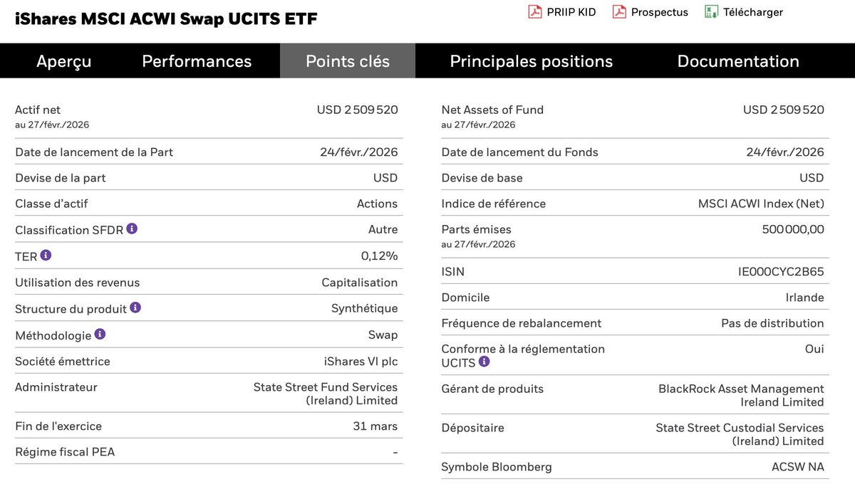
Task: Click the PRIIP KID PDF icon
Action: coord(534,12)
